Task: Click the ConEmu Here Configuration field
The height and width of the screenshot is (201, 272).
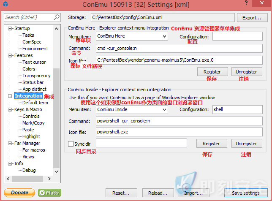Action: (x=237, y=36)
